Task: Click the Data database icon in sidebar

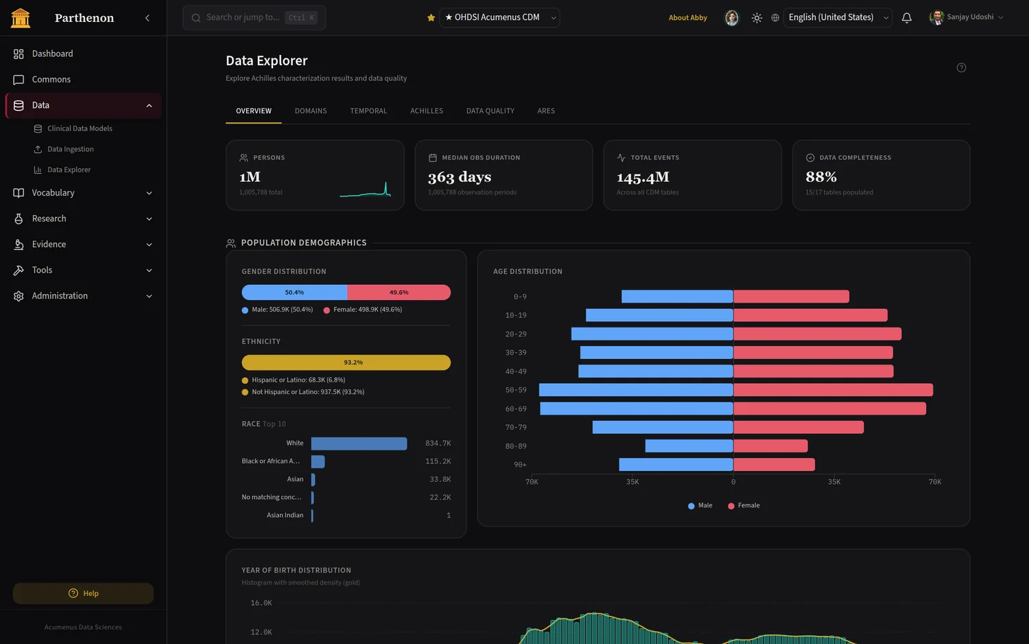Action: (19, 105)
